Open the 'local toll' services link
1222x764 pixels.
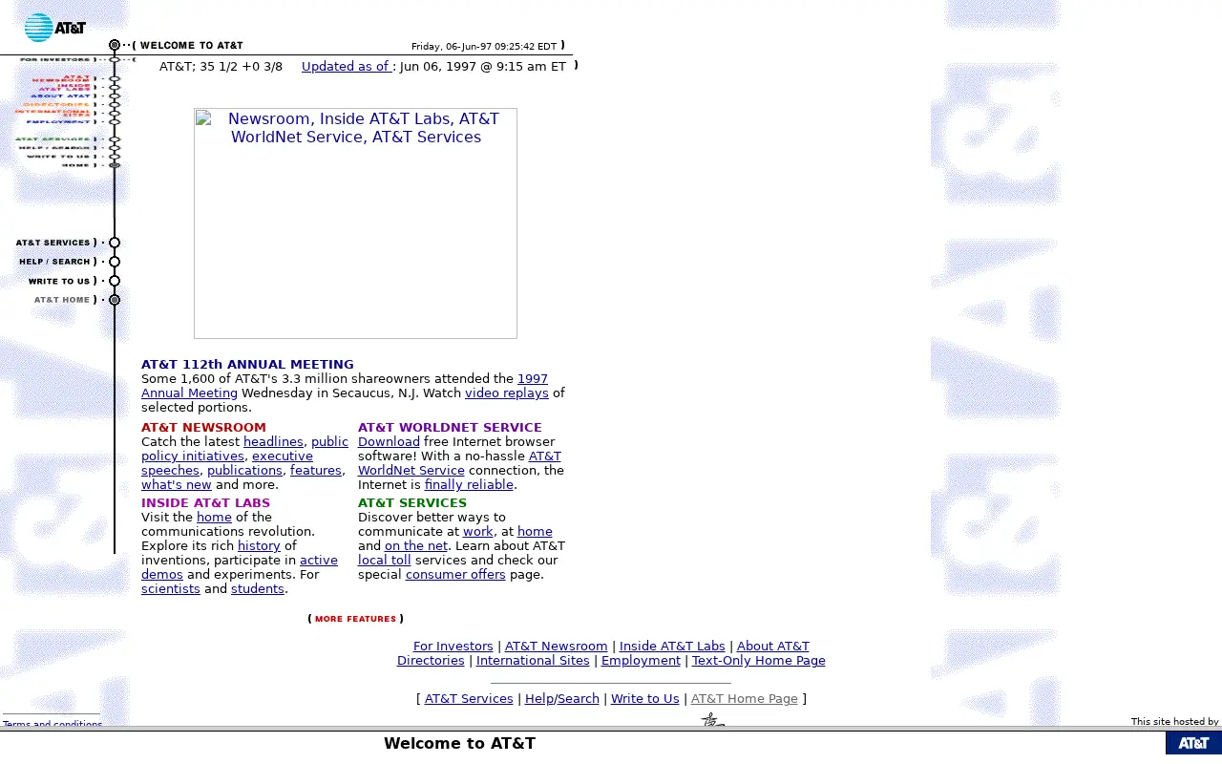tap(385, 560)
